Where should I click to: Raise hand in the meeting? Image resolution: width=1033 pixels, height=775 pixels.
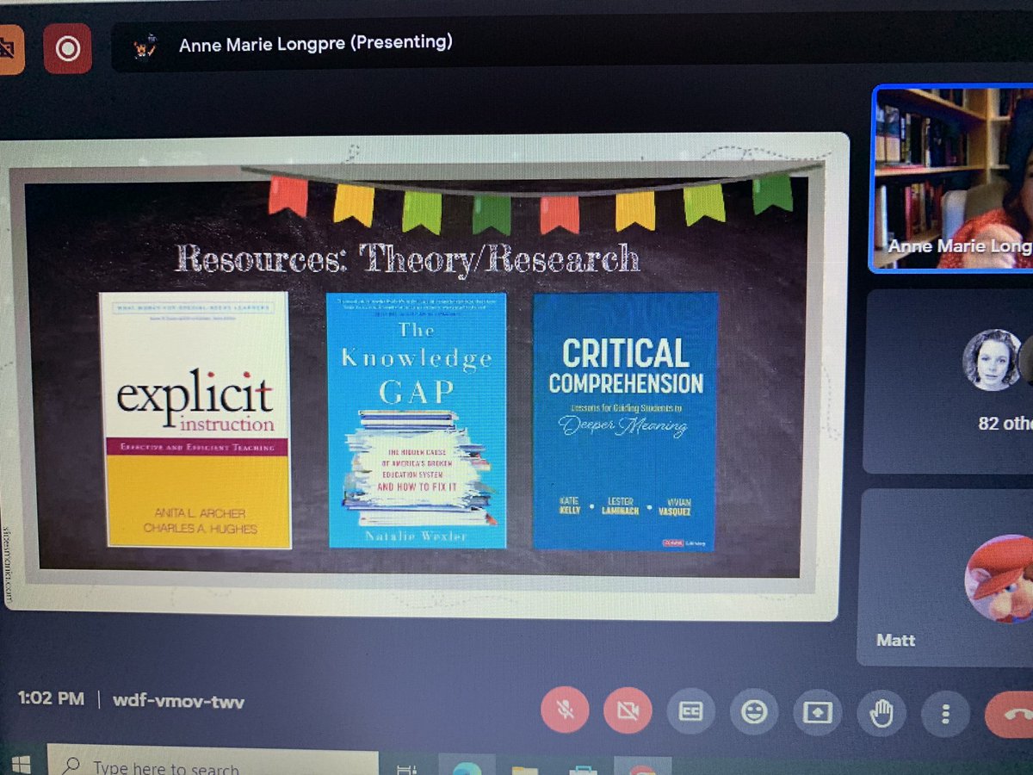click(881, 714)
